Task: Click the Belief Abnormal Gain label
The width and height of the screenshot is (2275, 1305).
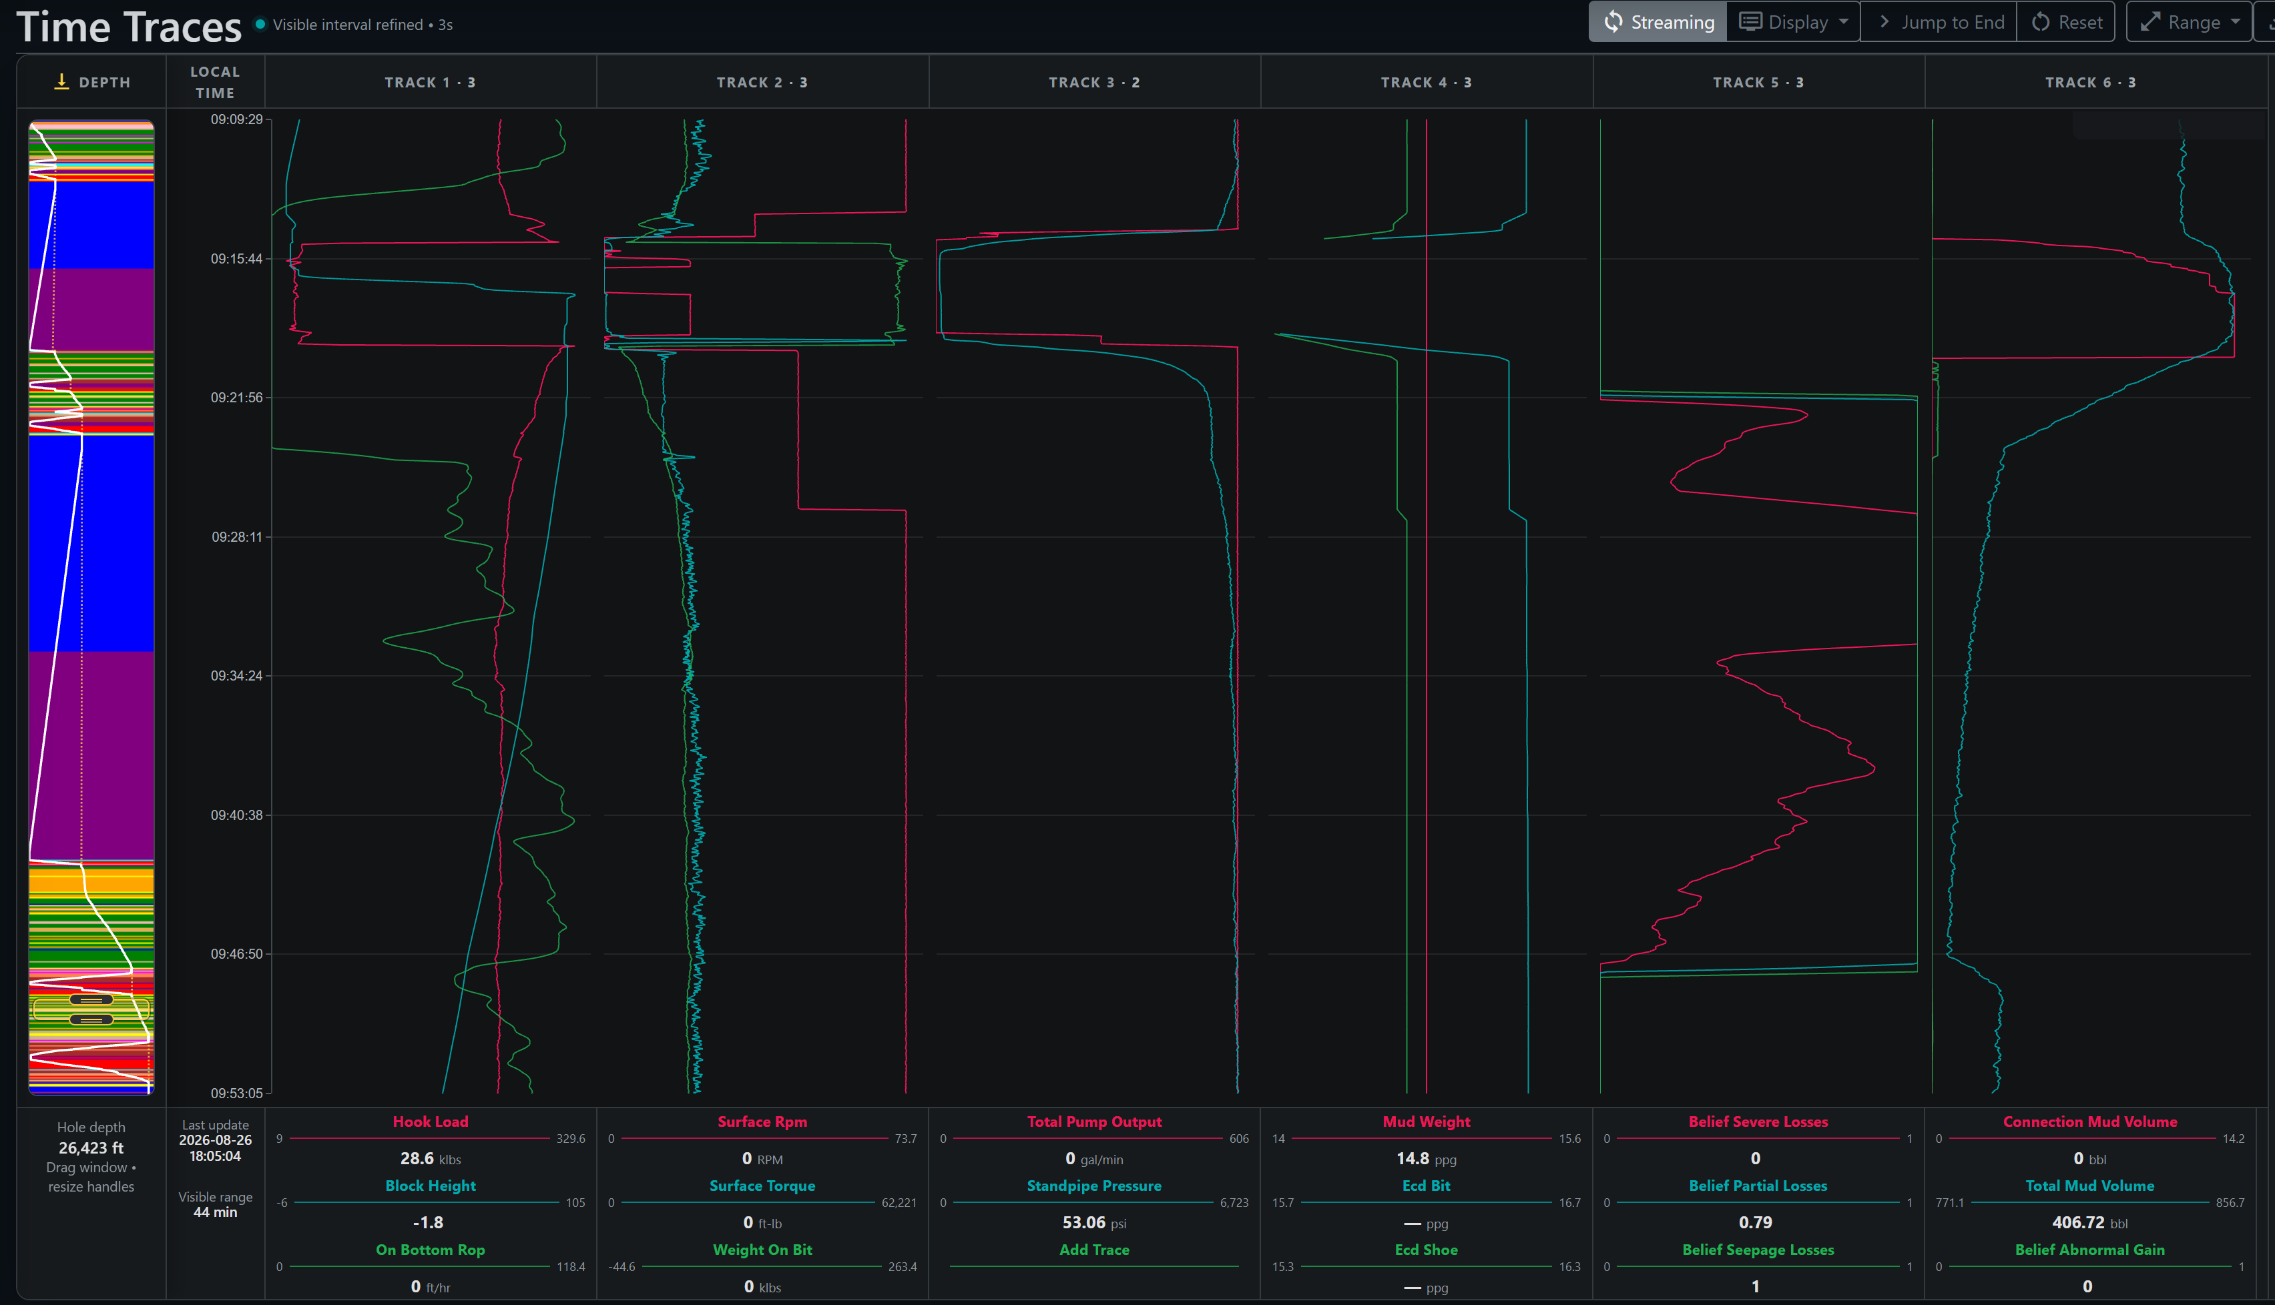Action: pyautogui.click(x=2090, y=1250)
